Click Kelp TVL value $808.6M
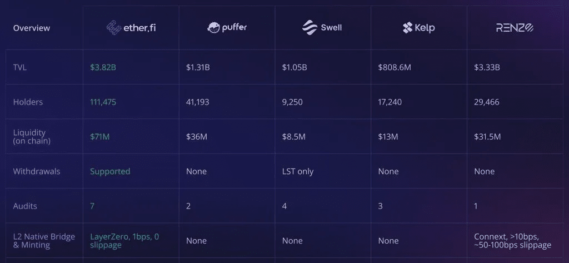The height and width of the screenshot is (263, 569). click(x=395, y=68)
